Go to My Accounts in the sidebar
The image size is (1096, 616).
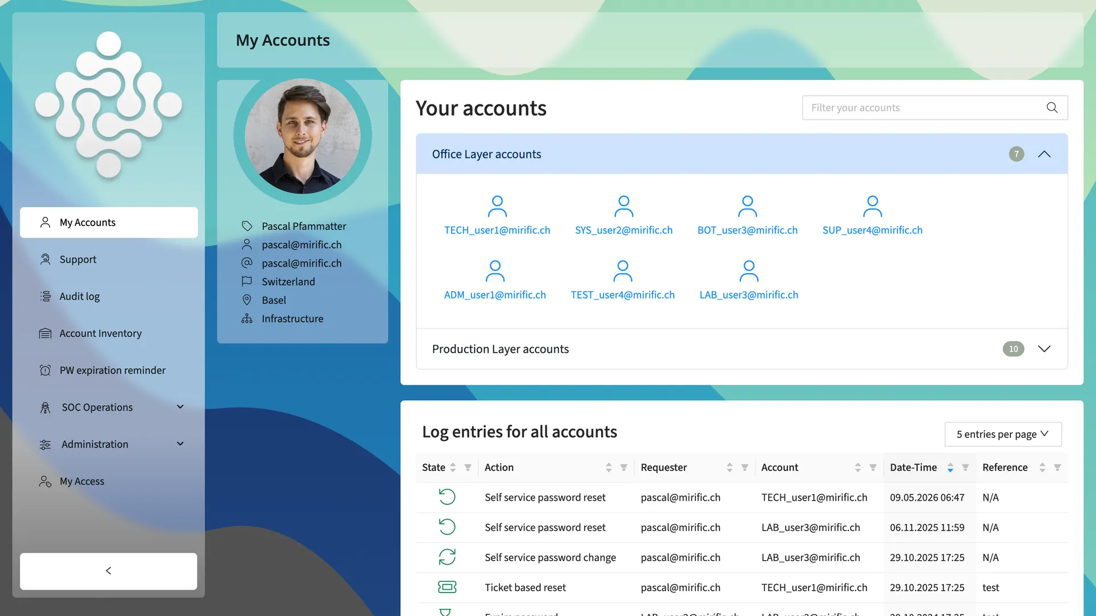[108, 223]
